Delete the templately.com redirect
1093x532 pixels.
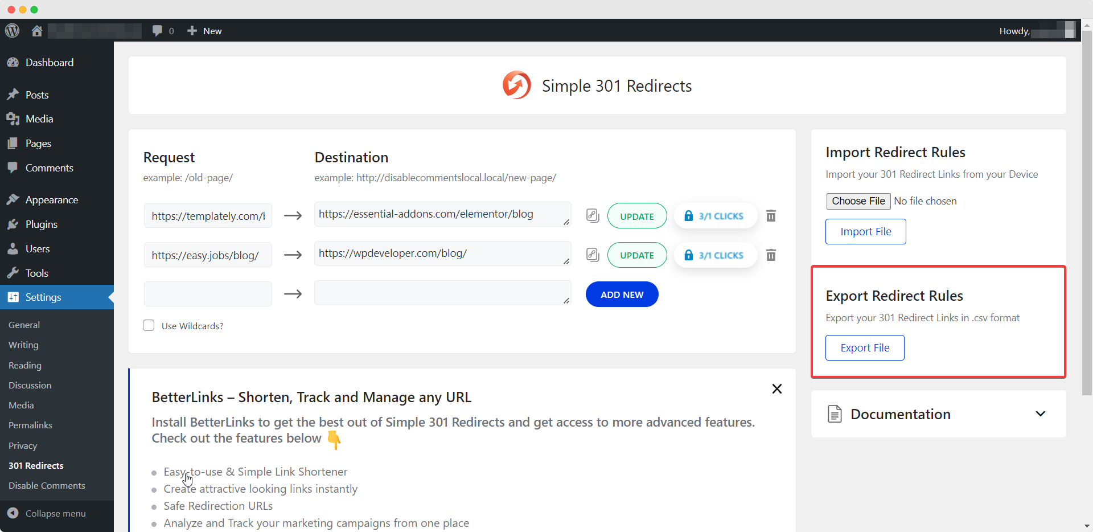tap(771, 216)
